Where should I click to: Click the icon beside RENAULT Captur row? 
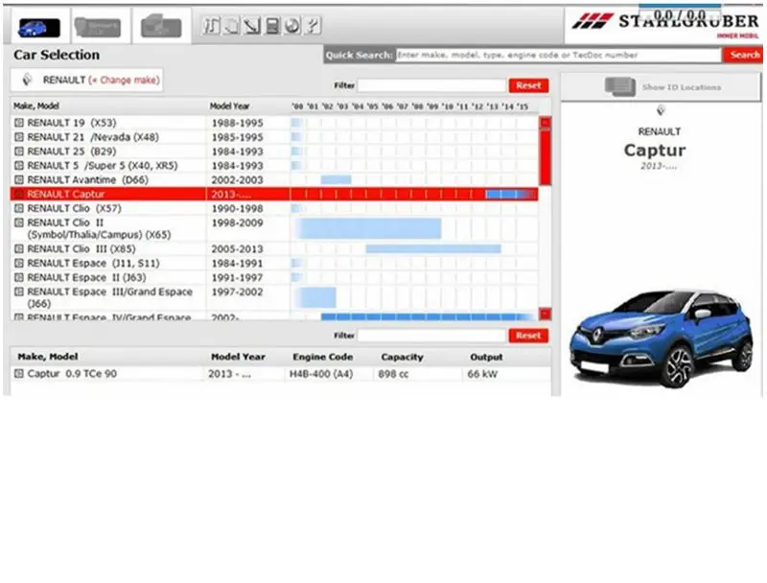coord(19,194)
